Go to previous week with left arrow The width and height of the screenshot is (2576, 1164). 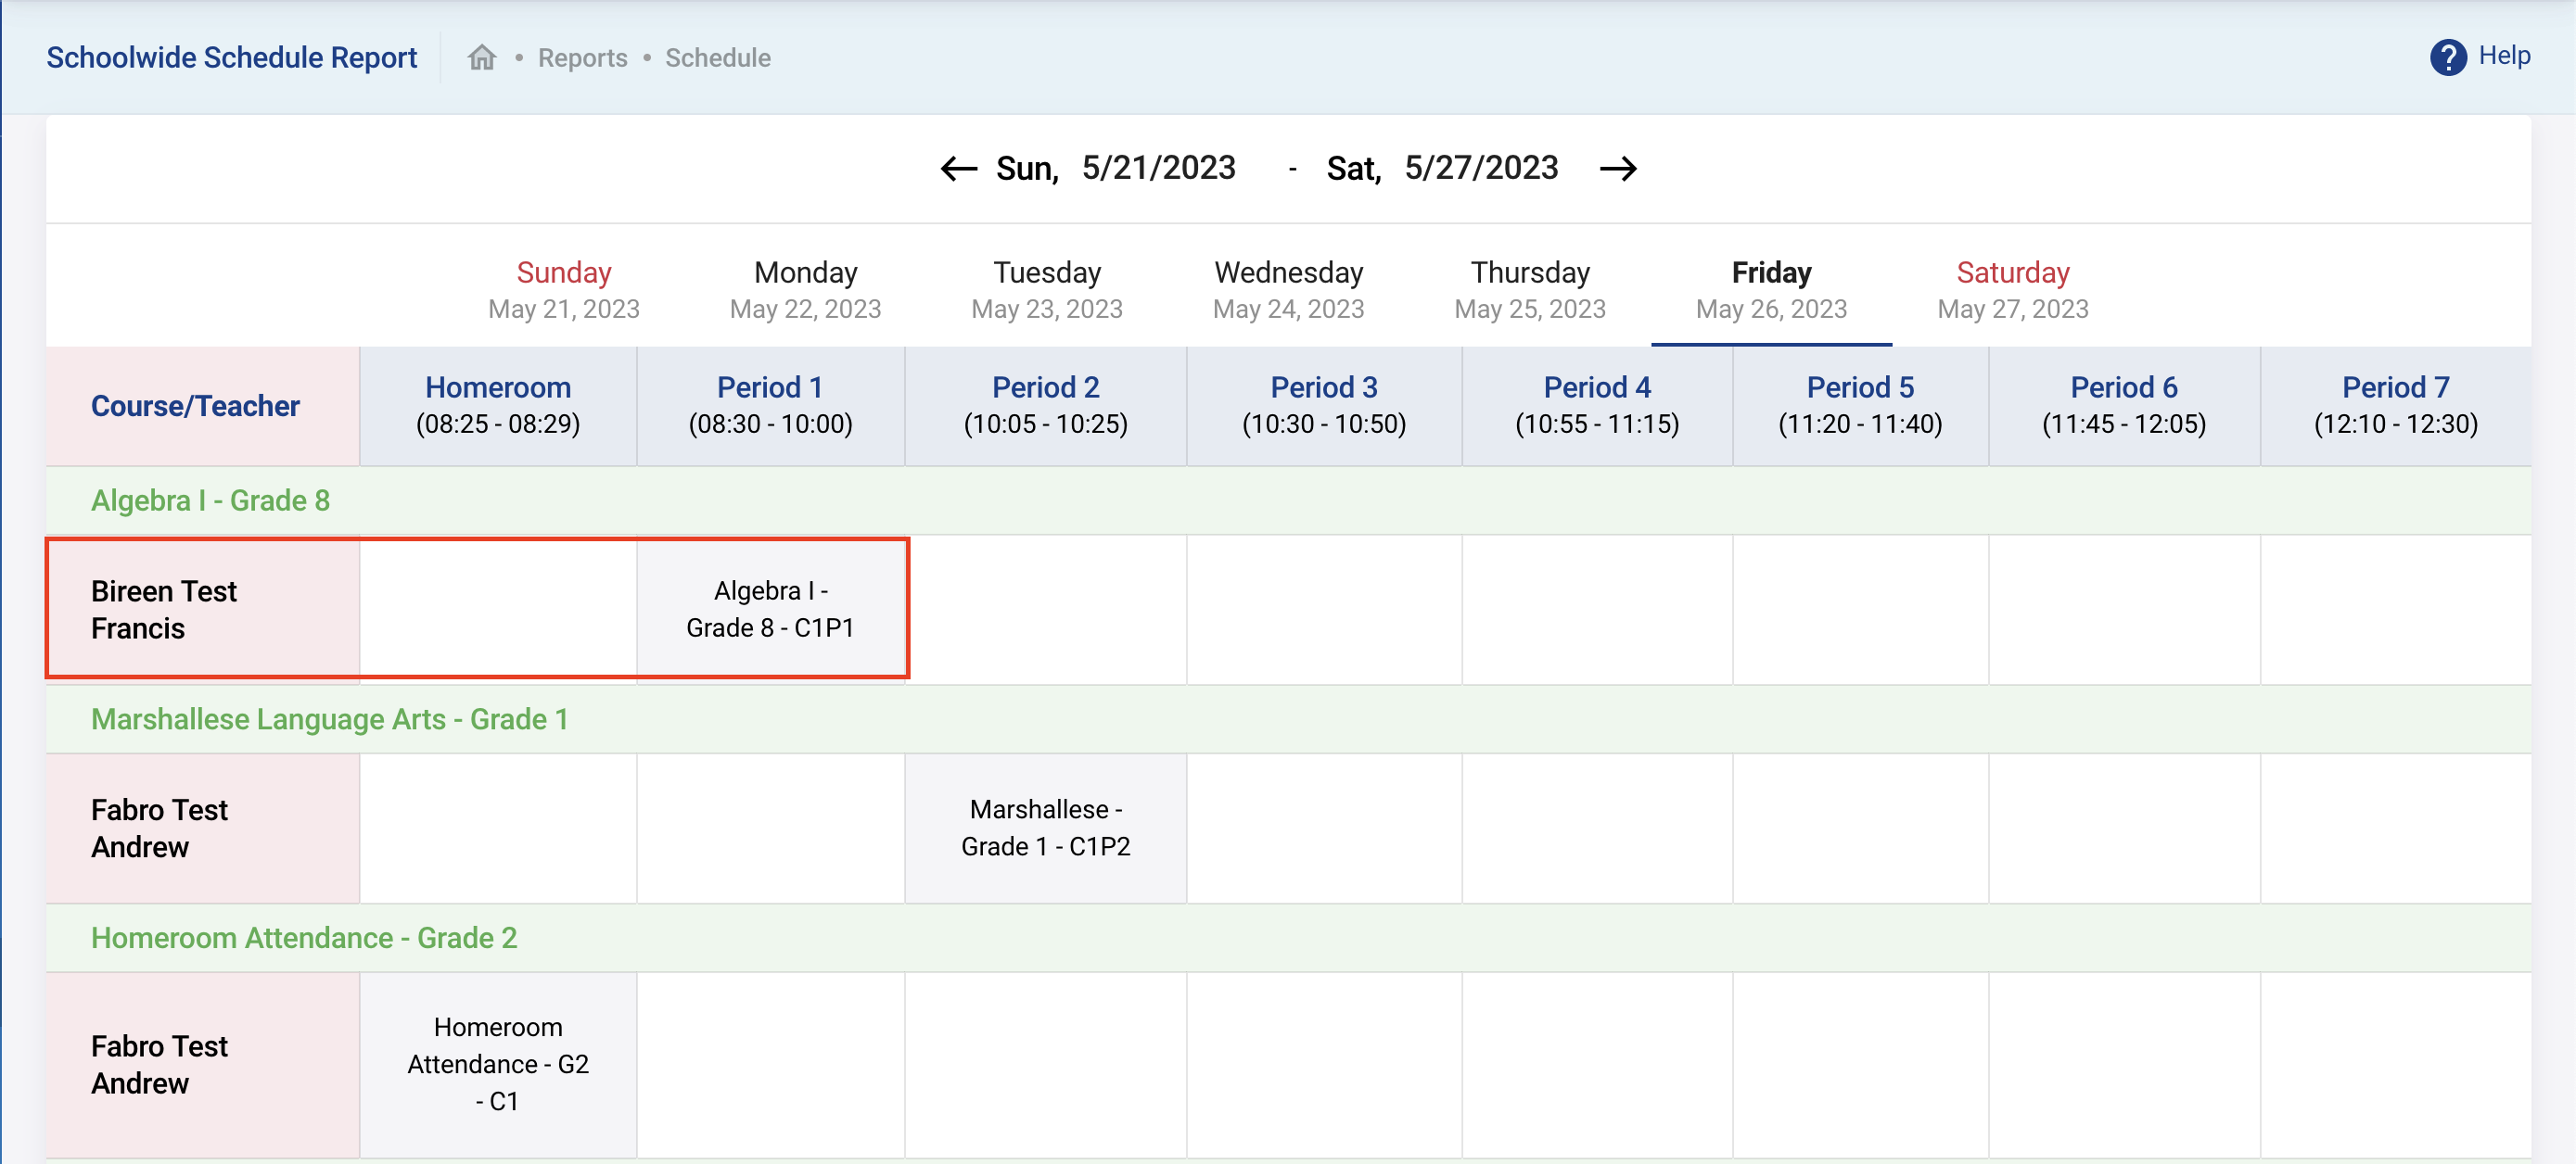pos(958,168)
